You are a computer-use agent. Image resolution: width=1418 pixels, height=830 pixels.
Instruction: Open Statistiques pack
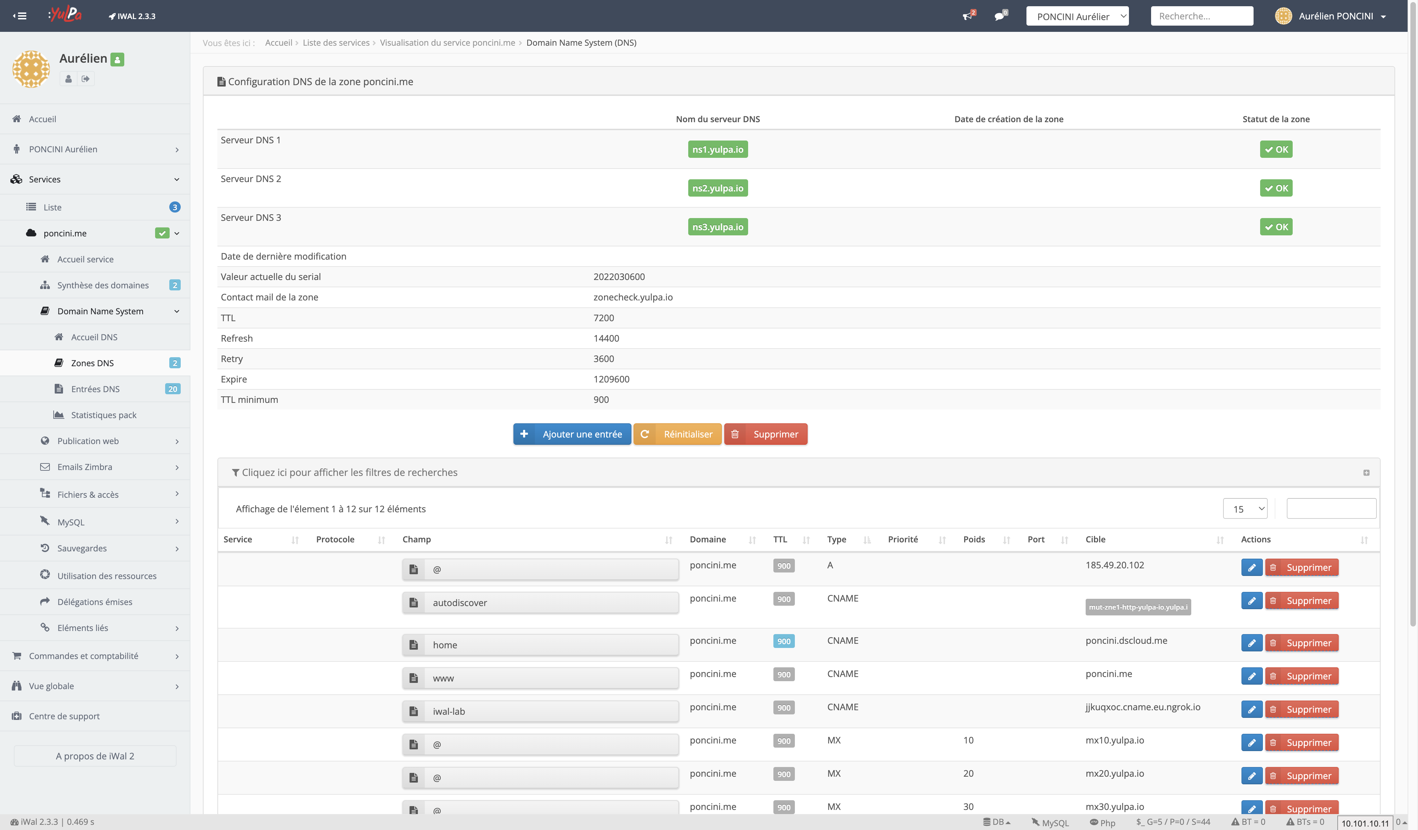pos(95,415)
